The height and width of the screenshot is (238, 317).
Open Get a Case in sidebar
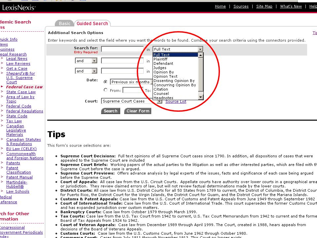pos(17,68)
